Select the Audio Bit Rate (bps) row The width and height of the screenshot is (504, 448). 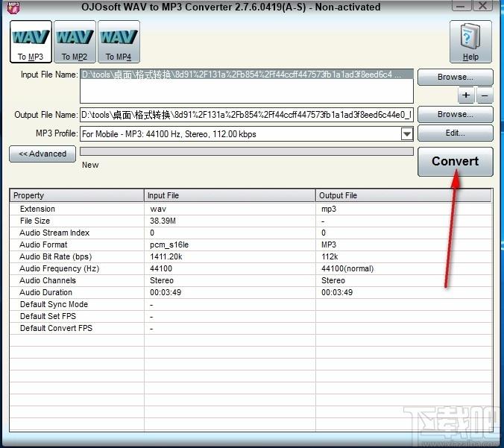[x=251, y=256]
